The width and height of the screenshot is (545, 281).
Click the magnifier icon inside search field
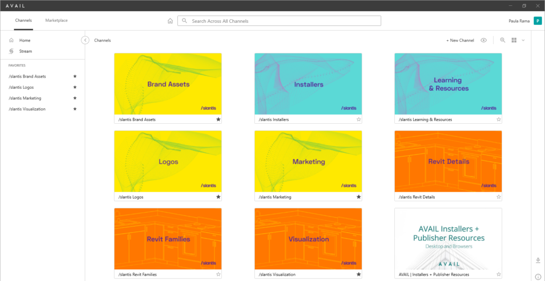coord(185,21)
